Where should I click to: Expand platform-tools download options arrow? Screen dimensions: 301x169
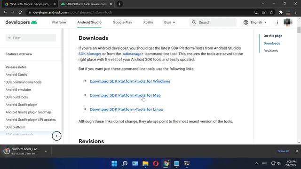[x=46, y=151]
